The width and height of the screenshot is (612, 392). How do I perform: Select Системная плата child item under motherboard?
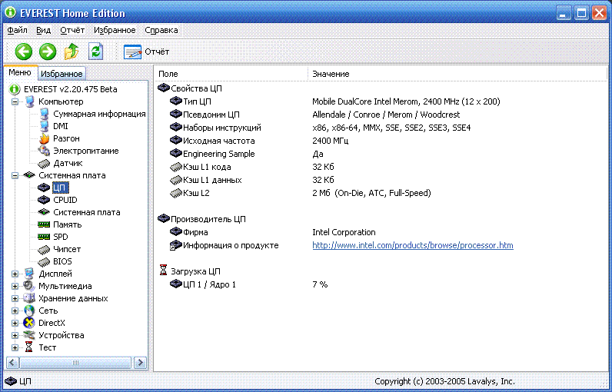point(87,213)
